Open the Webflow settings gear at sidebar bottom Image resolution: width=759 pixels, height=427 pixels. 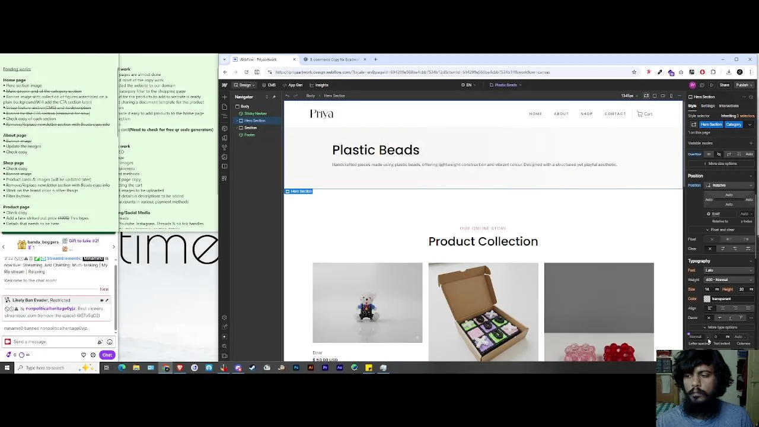coord(224,317)
